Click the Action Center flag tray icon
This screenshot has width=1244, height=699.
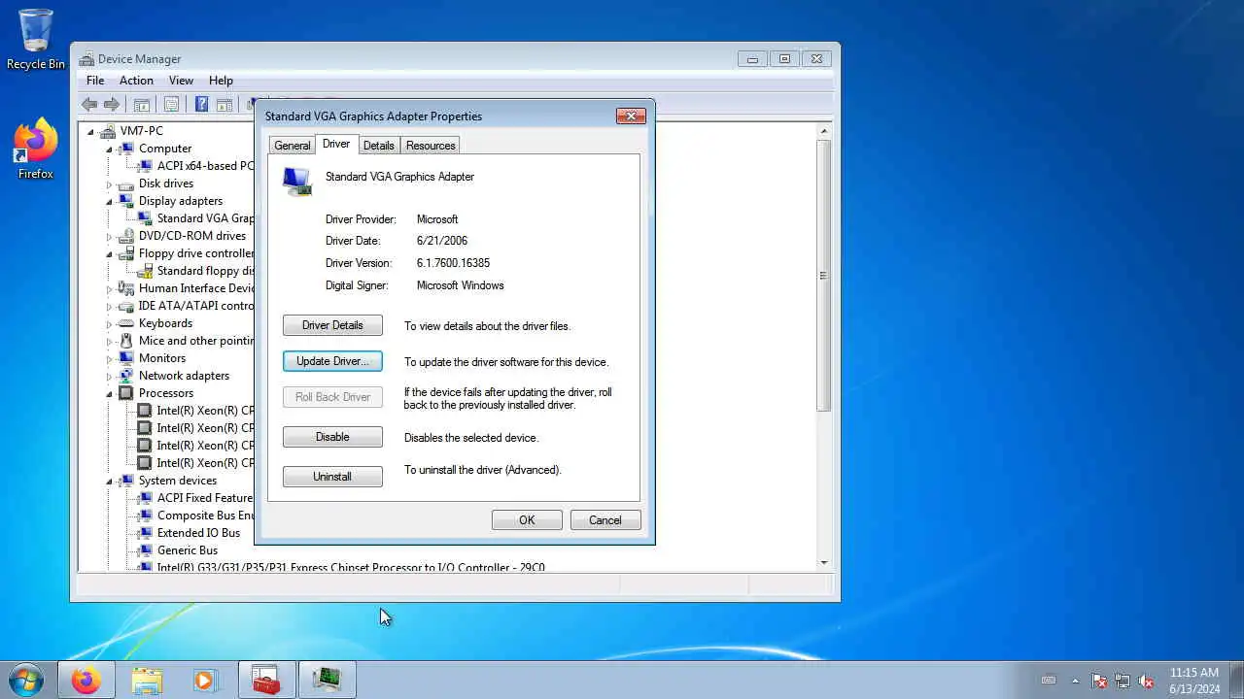click(x=1099, y=681)
